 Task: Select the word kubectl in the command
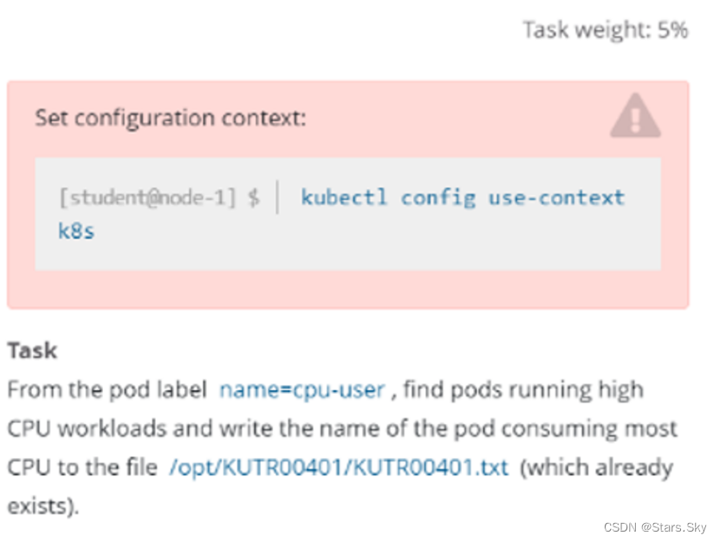[x=344, y=197]
